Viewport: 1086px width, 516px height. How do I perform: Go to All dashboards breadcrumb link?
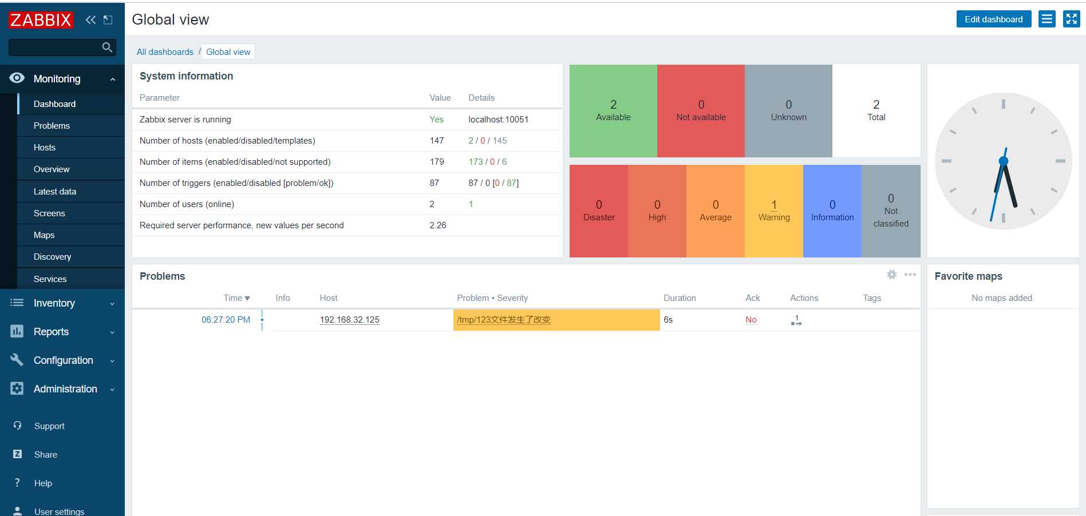tap(165, 52)
